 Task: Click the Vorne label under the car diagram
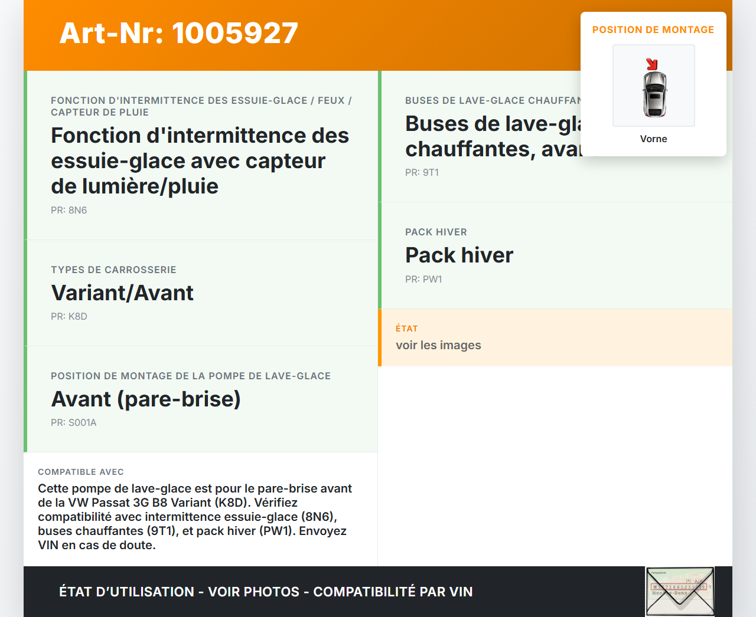pyautogui.click(x=653, y=139)
